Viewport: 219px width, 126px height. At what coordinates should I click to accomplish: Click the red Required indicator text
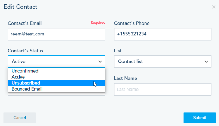tap(98, 22)
